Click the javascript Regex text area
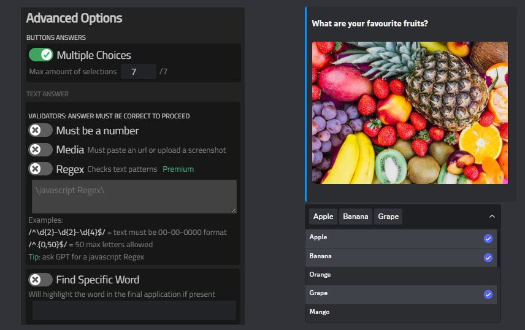This screenshot has height=330, width=525. [134, 196]
